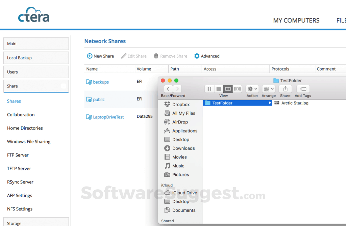Image resolution: width=346 pixels, height=226 pixels.
Task: Open the Shares link under Share
Action: [x=14, y=101]
